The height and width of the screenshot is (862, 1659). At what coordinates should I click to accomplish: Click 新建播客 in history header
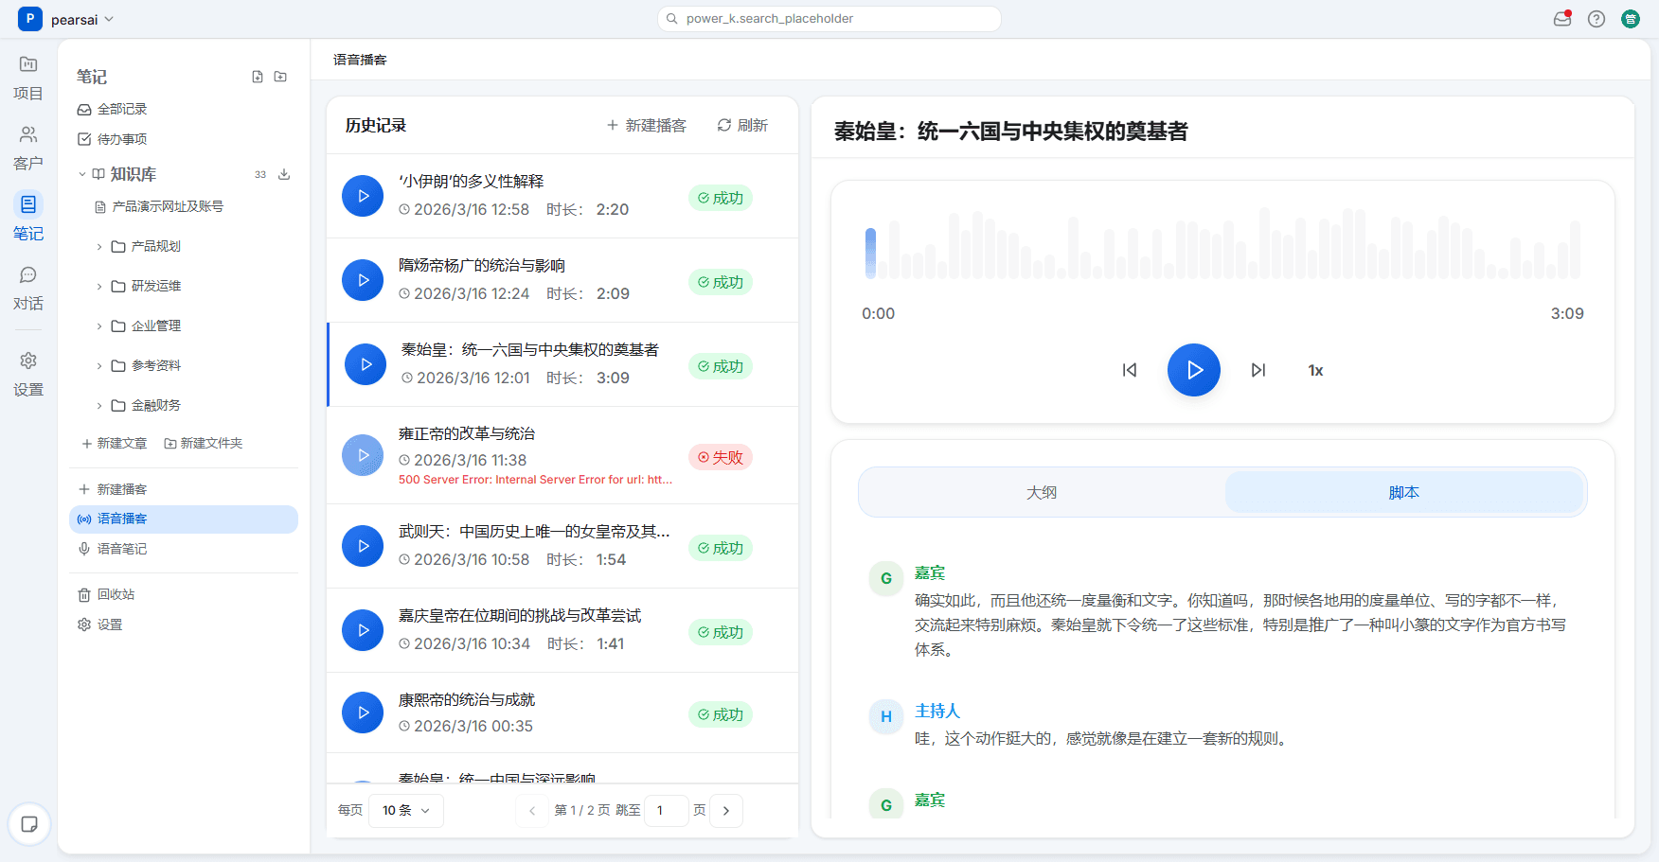646,125
